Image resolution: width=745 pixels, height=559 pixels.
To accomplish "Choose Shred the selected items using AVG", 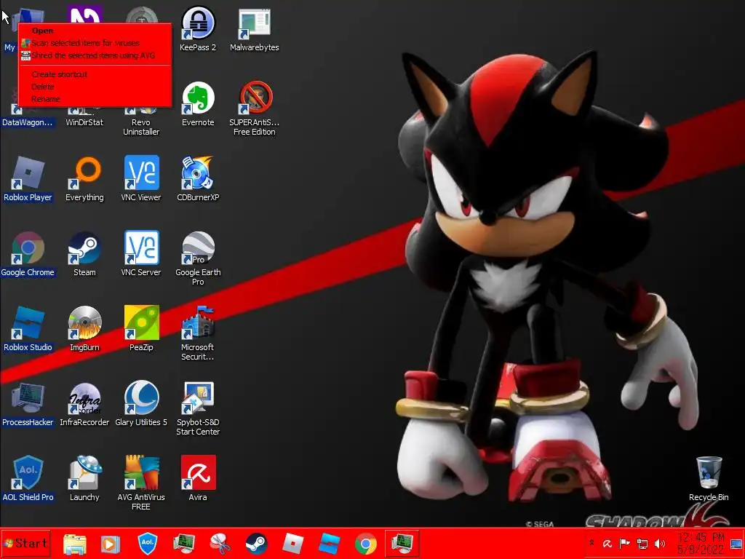I will coord(95,55).
